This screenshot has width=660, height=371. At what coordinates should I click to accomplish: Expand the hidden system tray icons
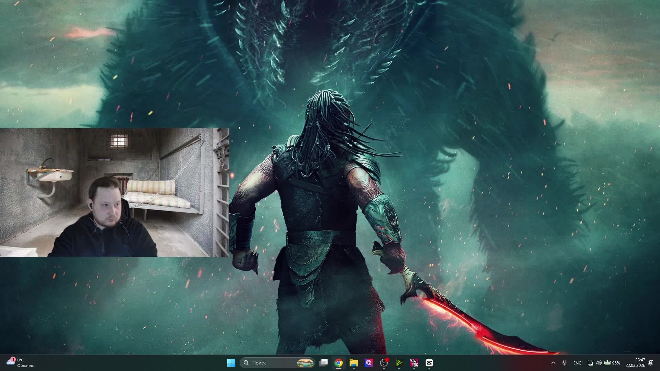point(553,363)
